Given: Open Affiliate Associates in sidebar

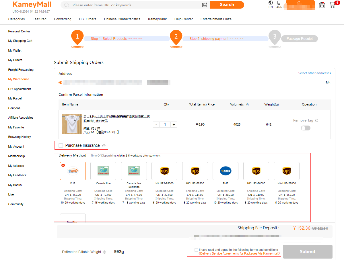Looking at the screenshot, I should [21, 118].
